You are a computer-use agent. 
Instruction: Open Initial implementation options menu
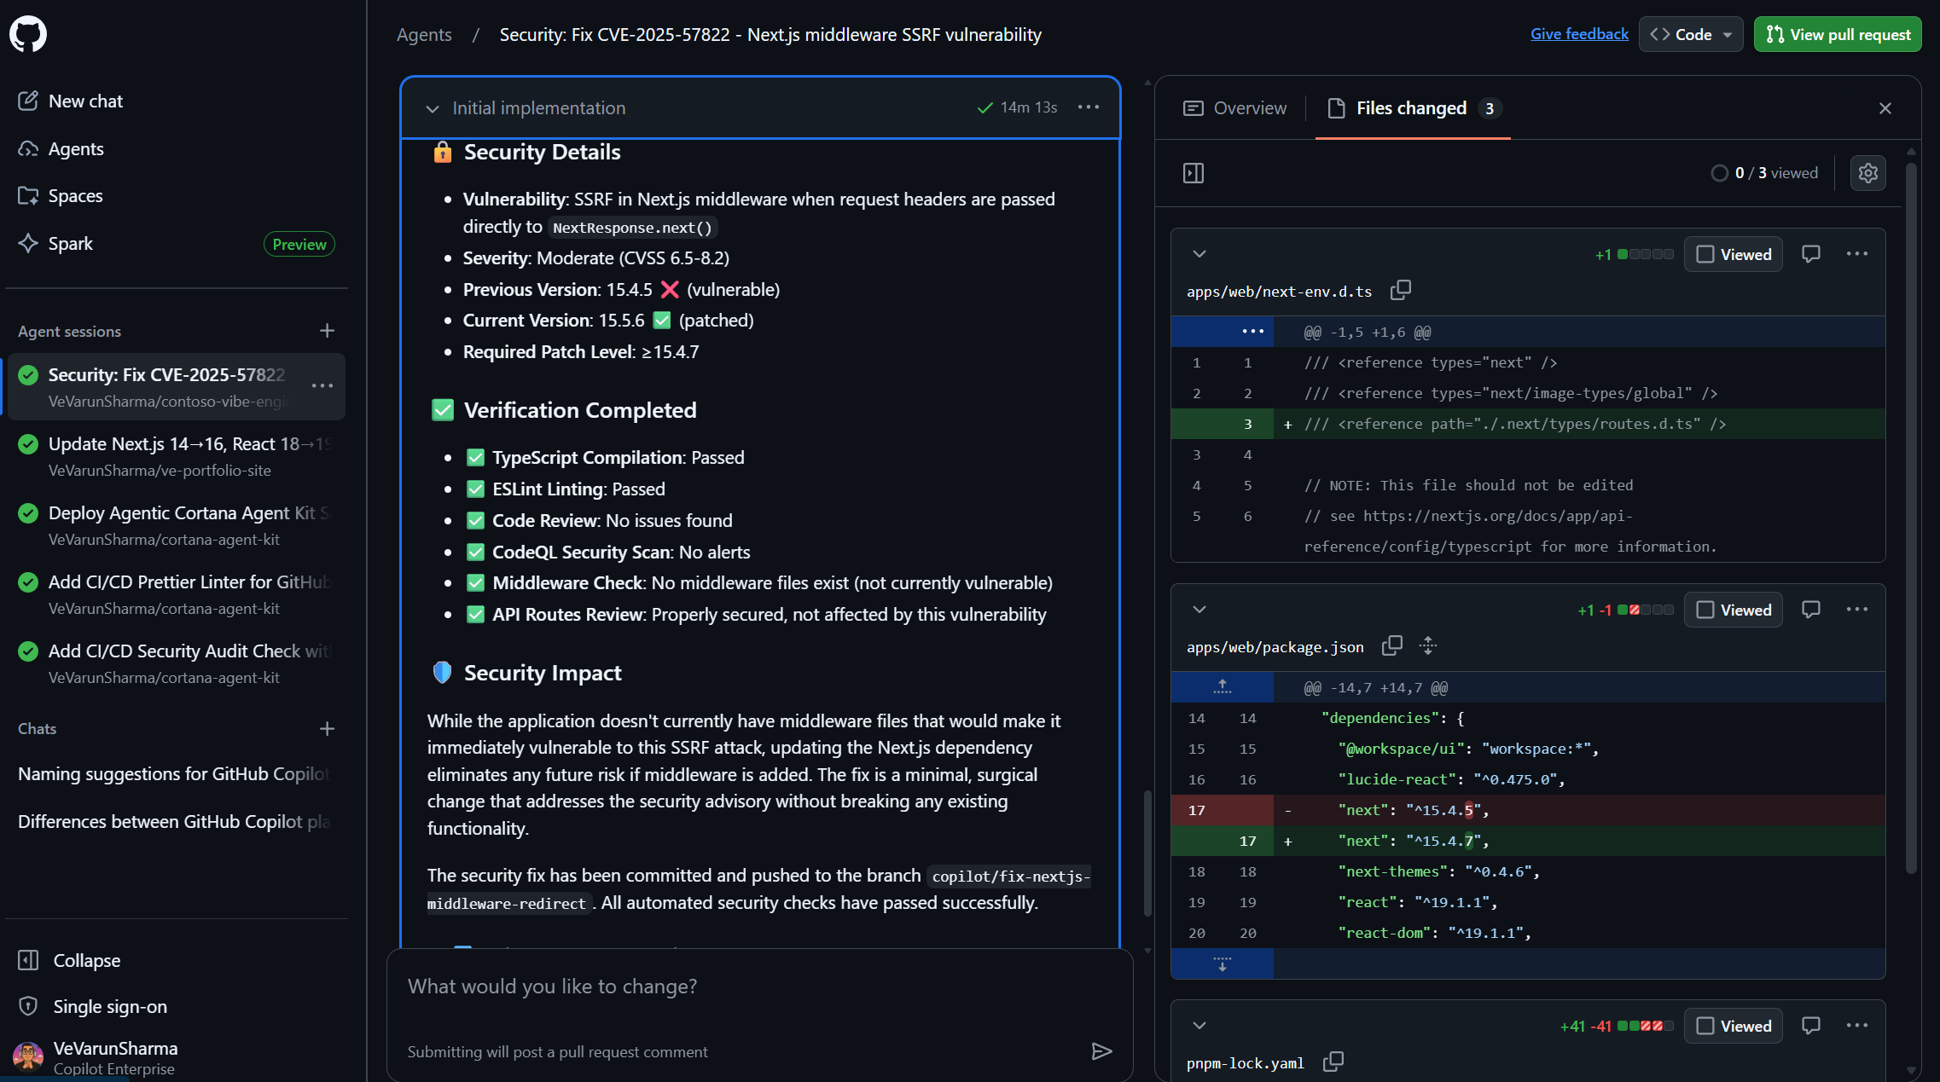tap(1089, 107)
